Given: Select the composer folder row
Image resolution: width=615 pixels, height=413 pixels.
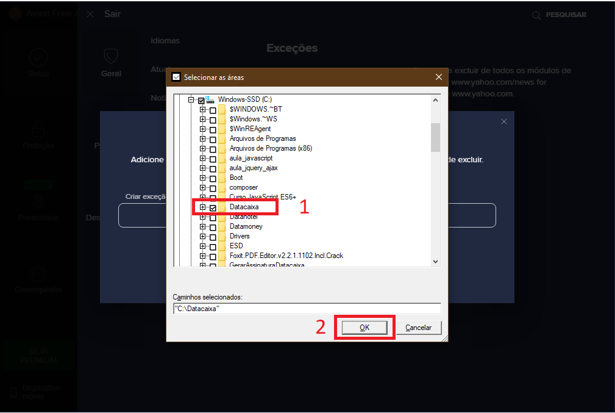Looking at the screenshot, I should [x=244, y=188].
